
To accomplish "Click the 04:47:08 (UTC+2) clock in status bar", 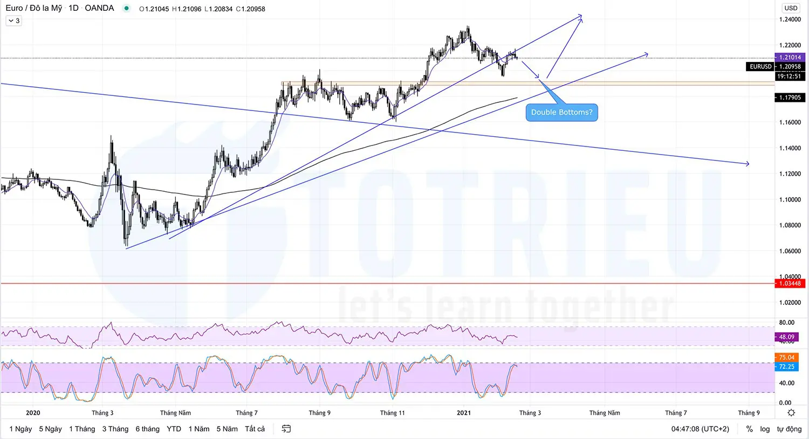I will (700, 429).
